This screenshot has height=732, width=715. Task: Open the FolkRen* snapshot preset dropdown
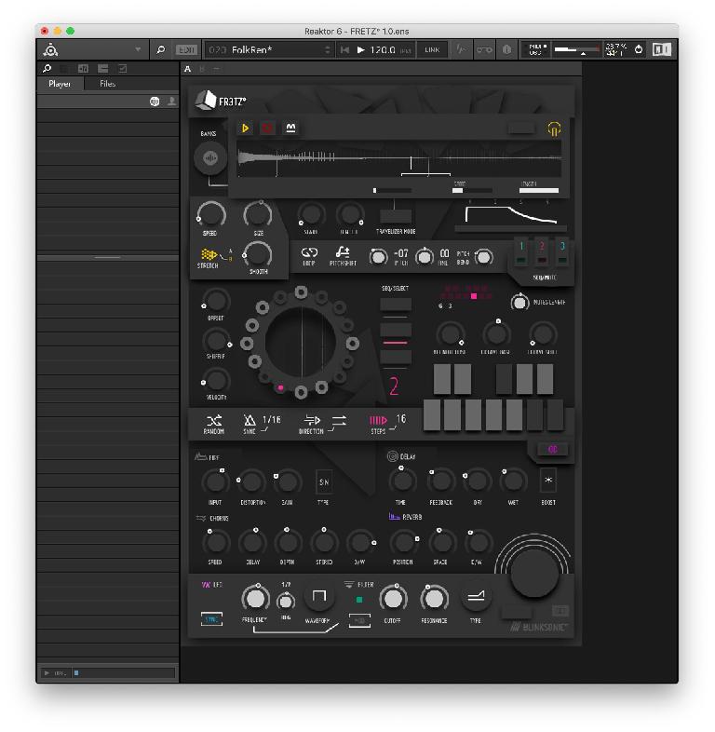tap(269, 49)
